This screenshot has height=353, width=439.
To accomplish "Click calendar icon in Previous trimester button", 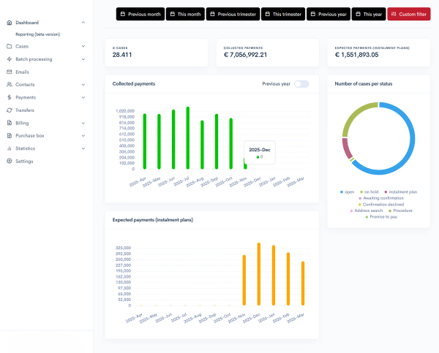I will click(212, 14).
